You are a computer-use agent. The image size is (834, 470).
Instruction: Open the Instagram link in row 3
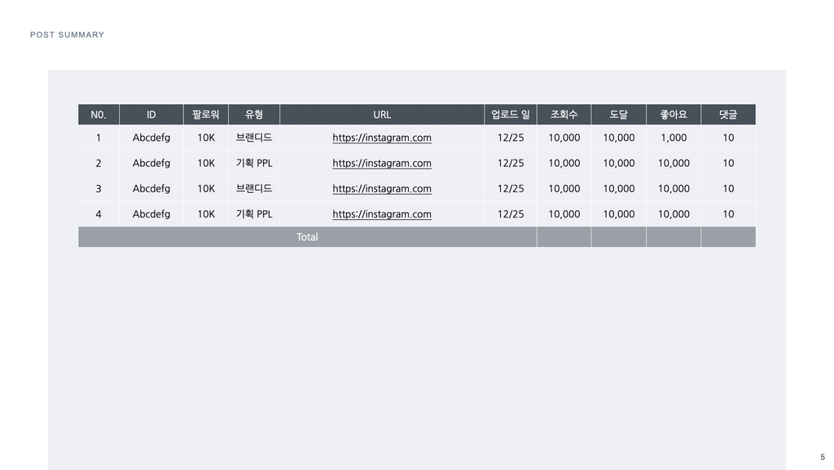coord(382,189)
